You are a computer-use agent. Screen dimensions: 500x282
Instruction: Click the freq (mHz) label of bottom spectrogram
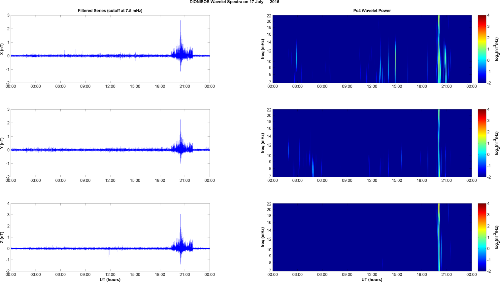pos(263,237)
